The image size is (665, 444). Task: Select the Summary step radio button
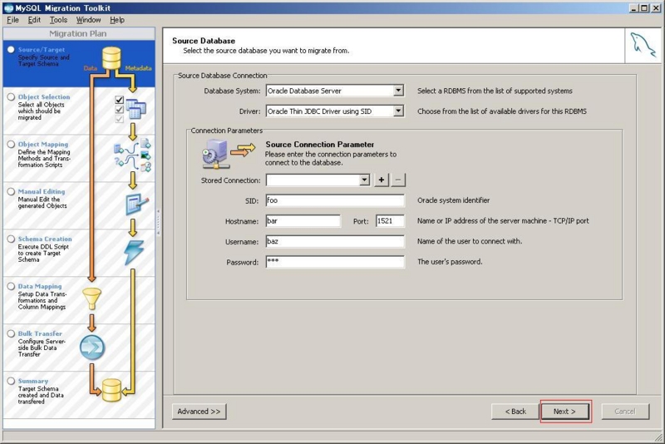(x=11, y=382)
